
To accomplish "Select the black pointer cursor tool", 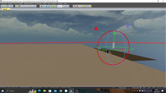I will (x=41, y=6).
